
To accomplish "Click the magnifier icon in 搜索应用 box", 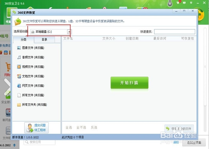I will (x=27, y=142).
